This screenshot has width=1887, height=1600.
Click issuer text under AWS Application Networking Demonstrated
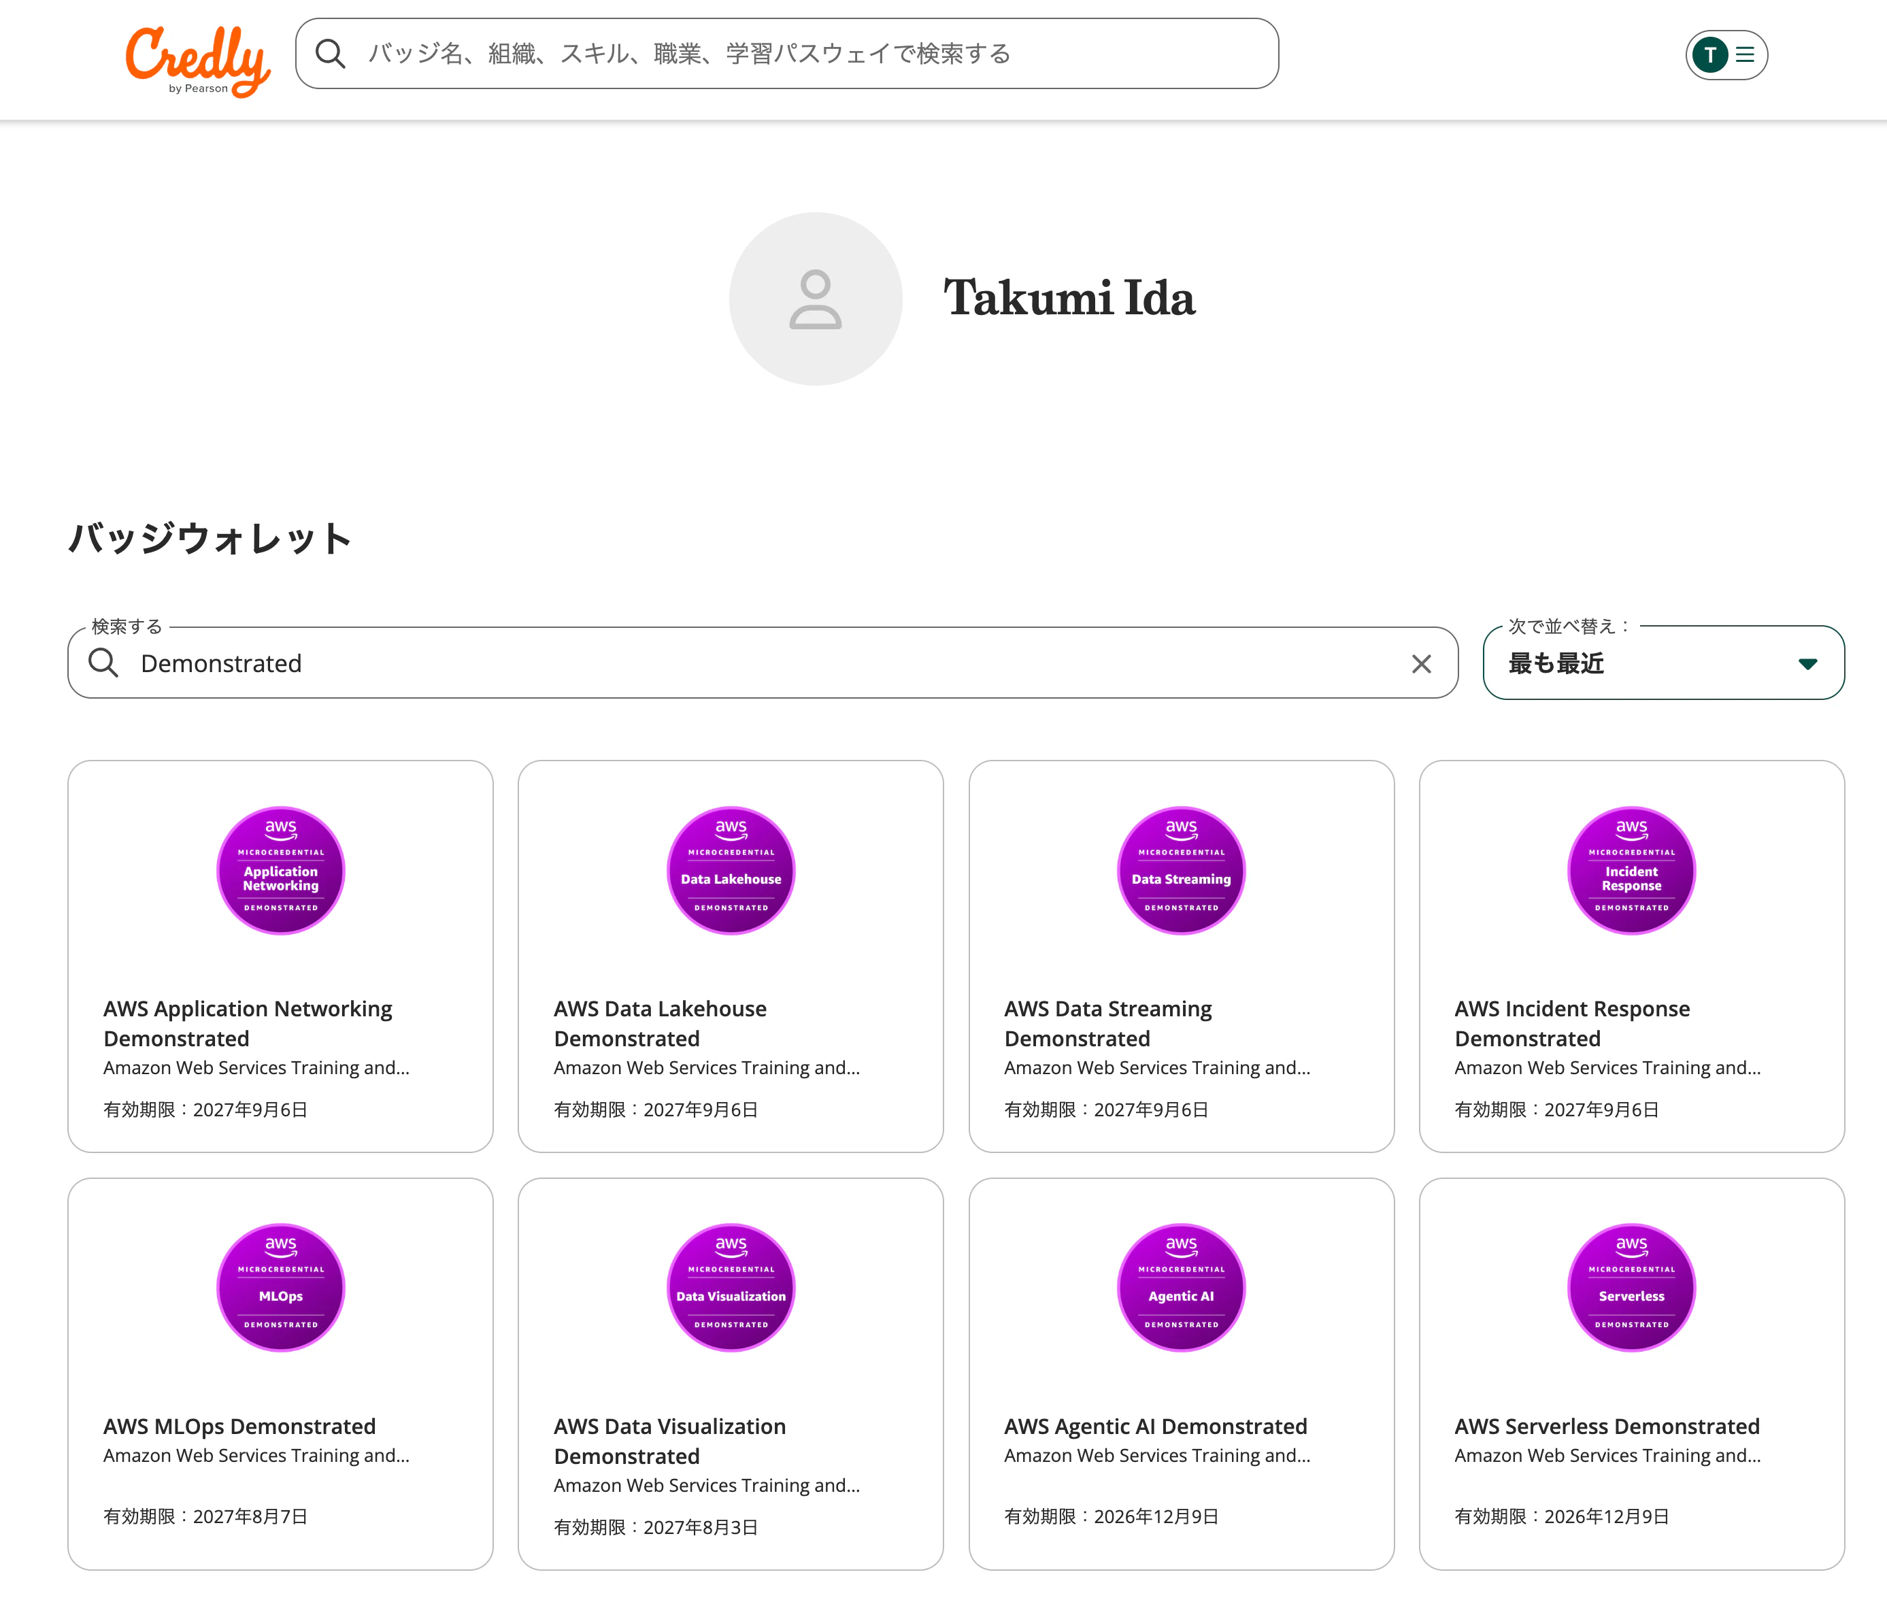[256, 1067]
